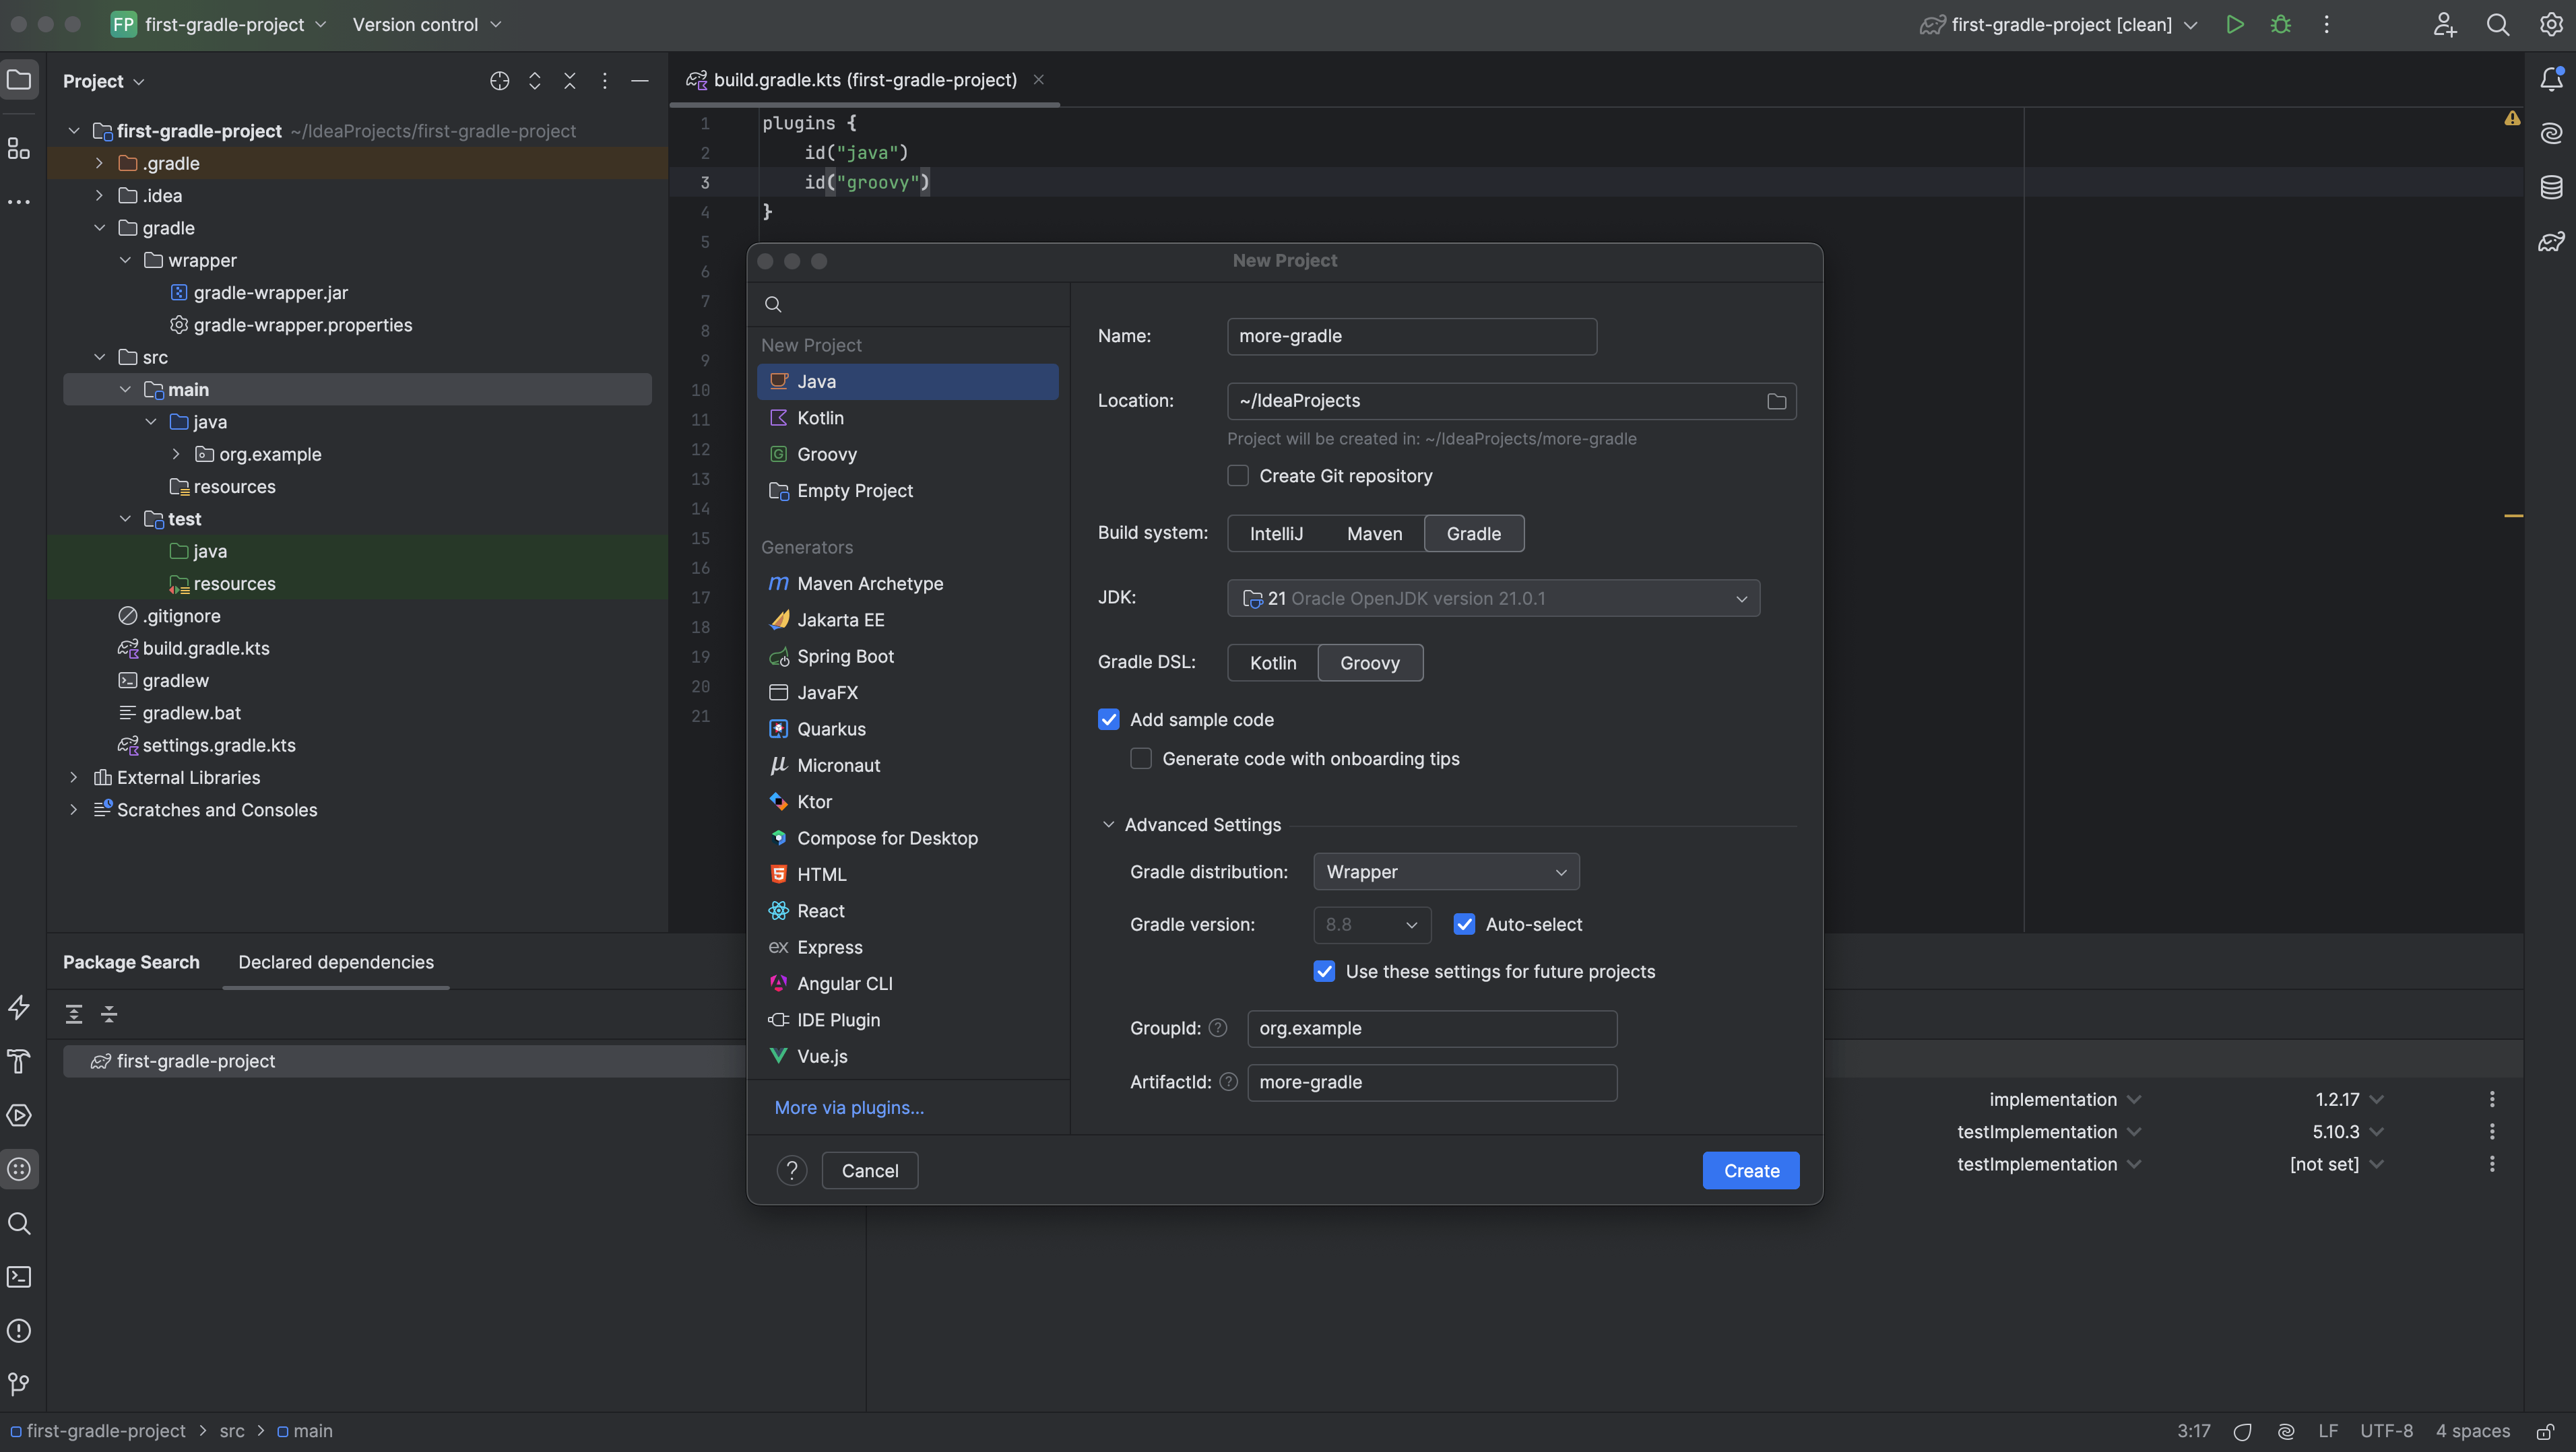
Task: Click the project Name input field
Action: tap(1411, 336)
